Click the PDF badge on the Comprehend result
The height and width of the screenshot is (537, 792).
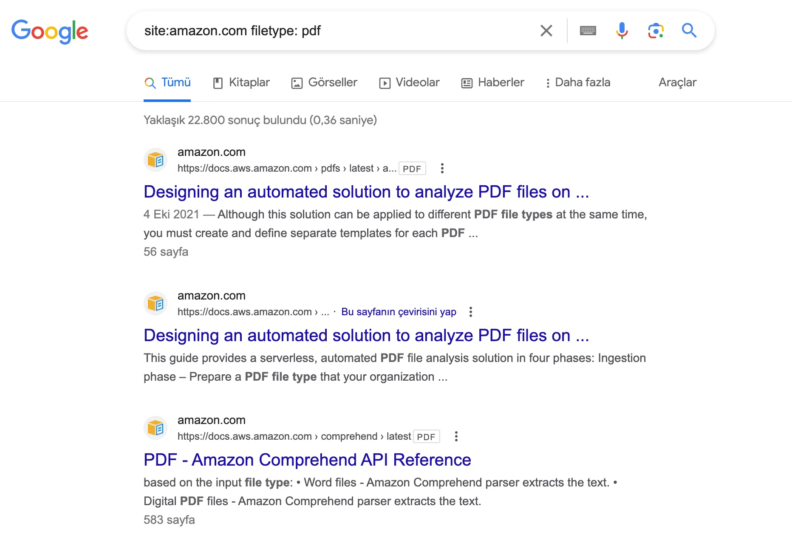(x=426, y=437)
